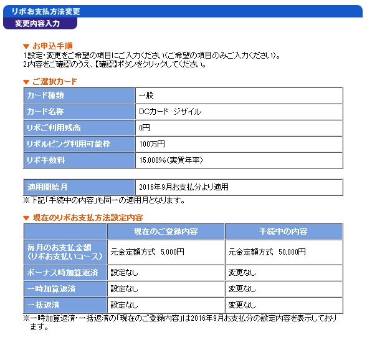Select the 100万円 limit value
The image size is (367, 337).
(152, 144)
